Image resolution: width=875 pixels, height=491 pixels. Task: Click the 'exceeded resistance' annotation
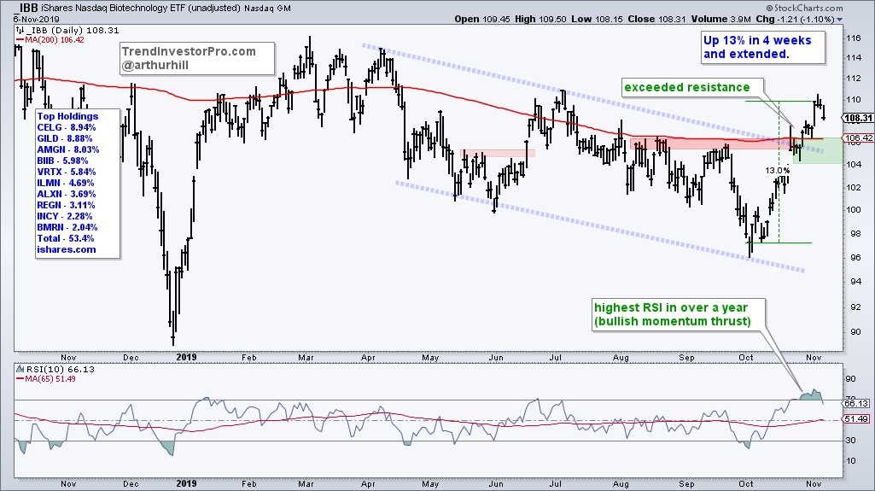[687, 87]
